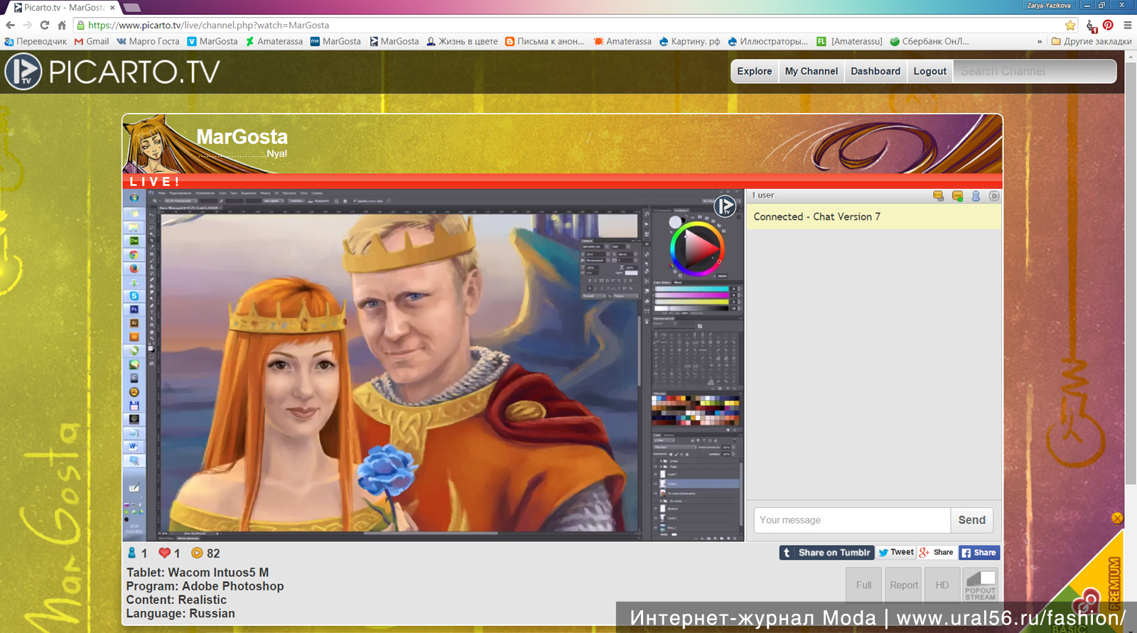This screenshot has height=633, width=1137.
Task: Click the Report stream button
Action: point(903,585)
